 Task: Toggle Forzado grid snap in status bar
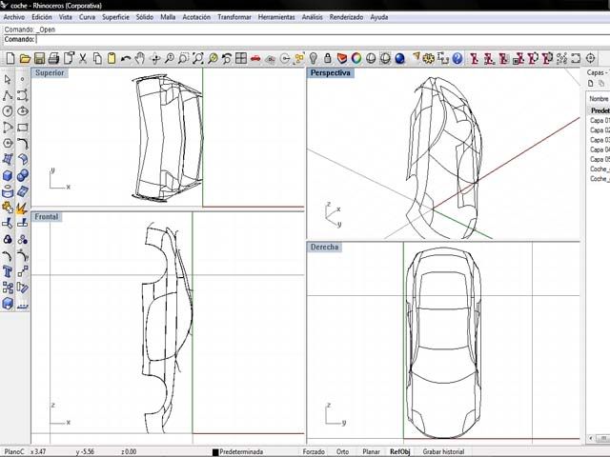[314, 451]
